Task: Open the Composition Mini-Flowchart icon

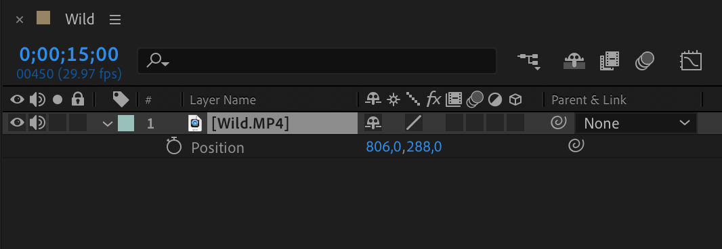Action: coord(528,61)
